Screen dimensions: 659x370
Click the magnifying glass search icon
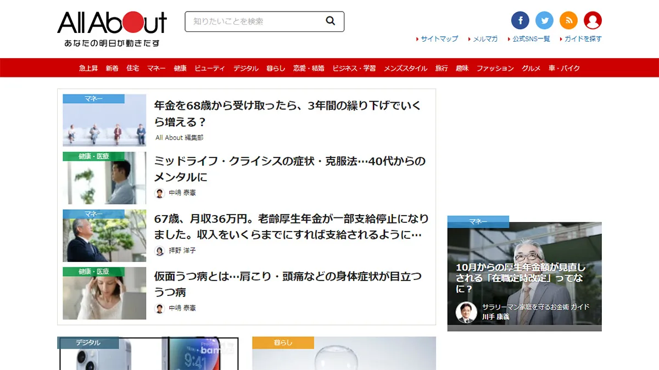(330, 21)
